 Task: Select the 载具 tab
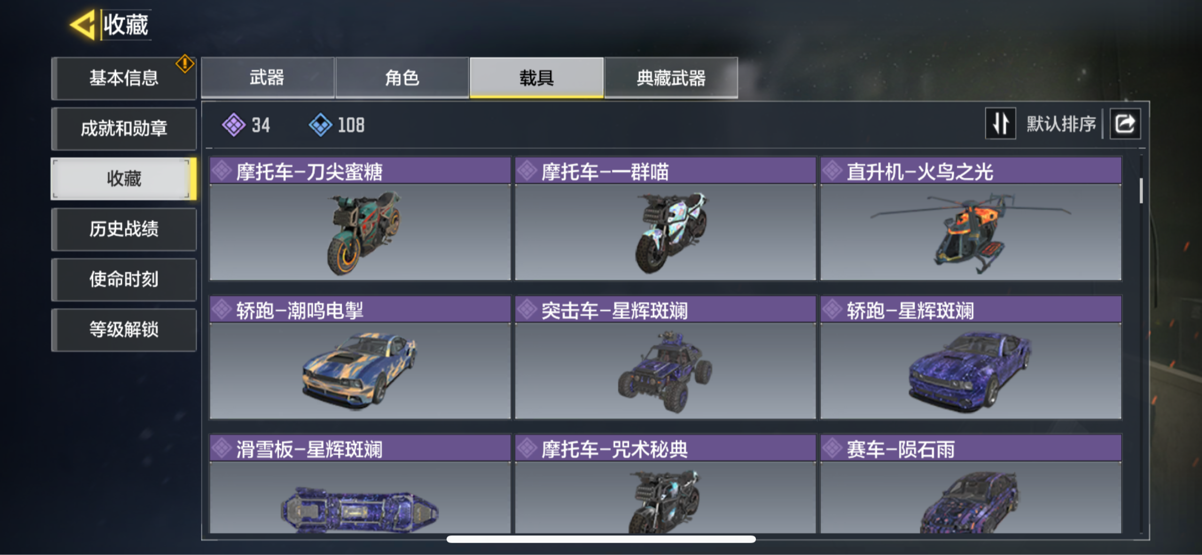536,77
